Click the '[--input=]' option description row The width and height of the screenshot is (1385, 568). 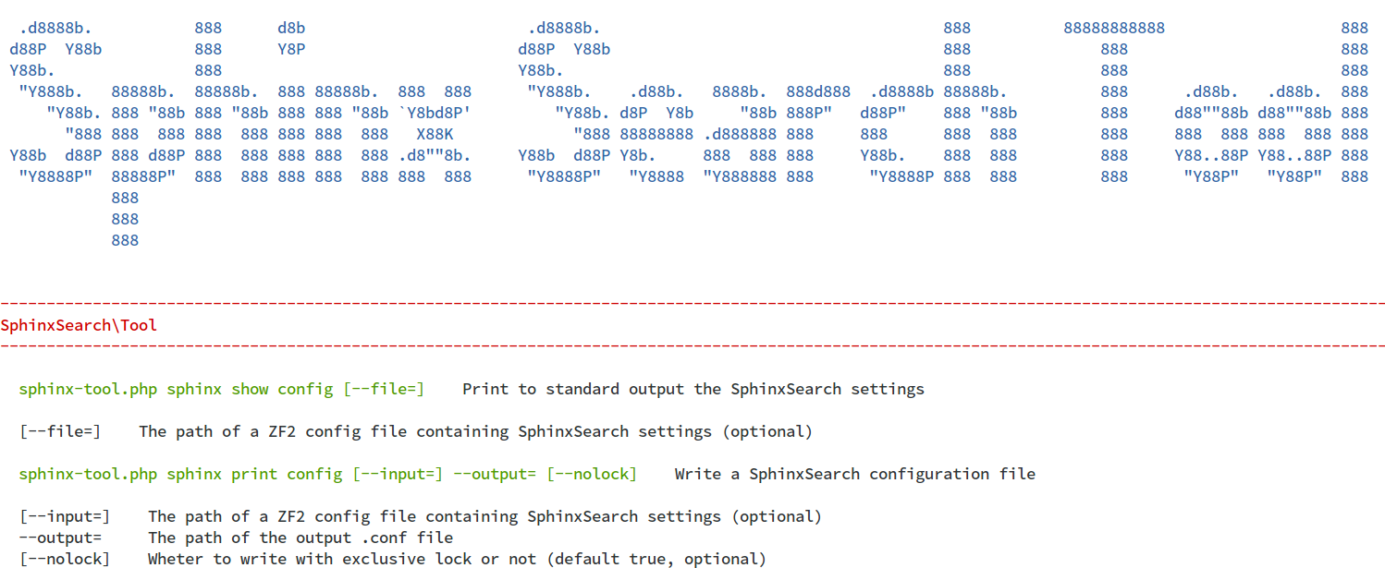tap(421, 516)
